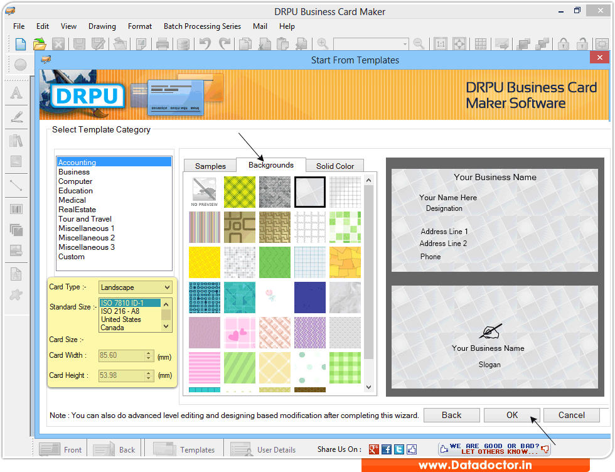Open the Drawing menu

102,26
